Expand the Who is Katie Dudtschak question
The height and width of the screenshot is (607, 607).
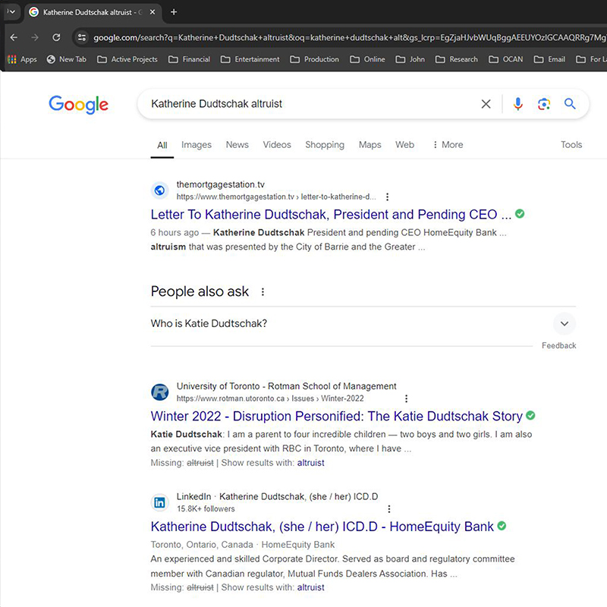point(363,324)
